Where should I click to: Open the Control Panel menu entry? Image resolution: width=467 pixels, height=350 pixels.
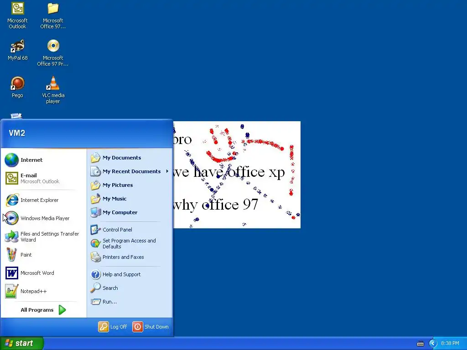coord(130,230)
